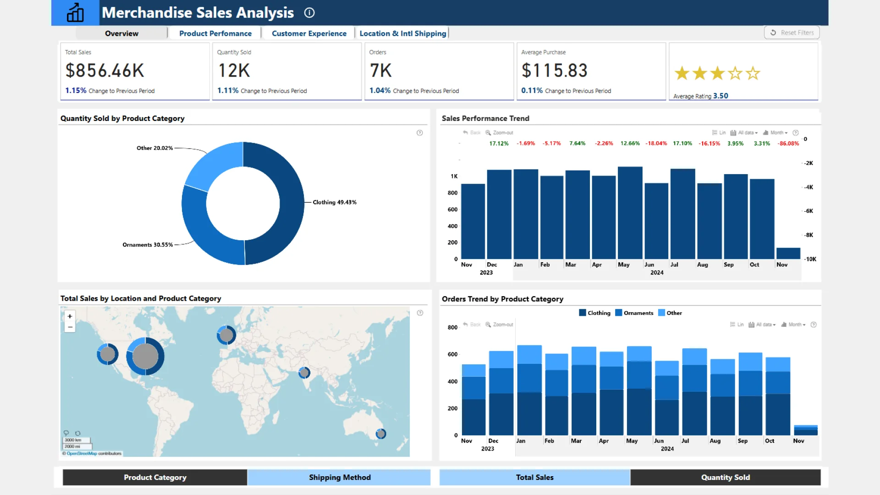The width and height of the screenshot is (880, 495).
Task: Click the -86.08% change label
Action: coord(788,143)
